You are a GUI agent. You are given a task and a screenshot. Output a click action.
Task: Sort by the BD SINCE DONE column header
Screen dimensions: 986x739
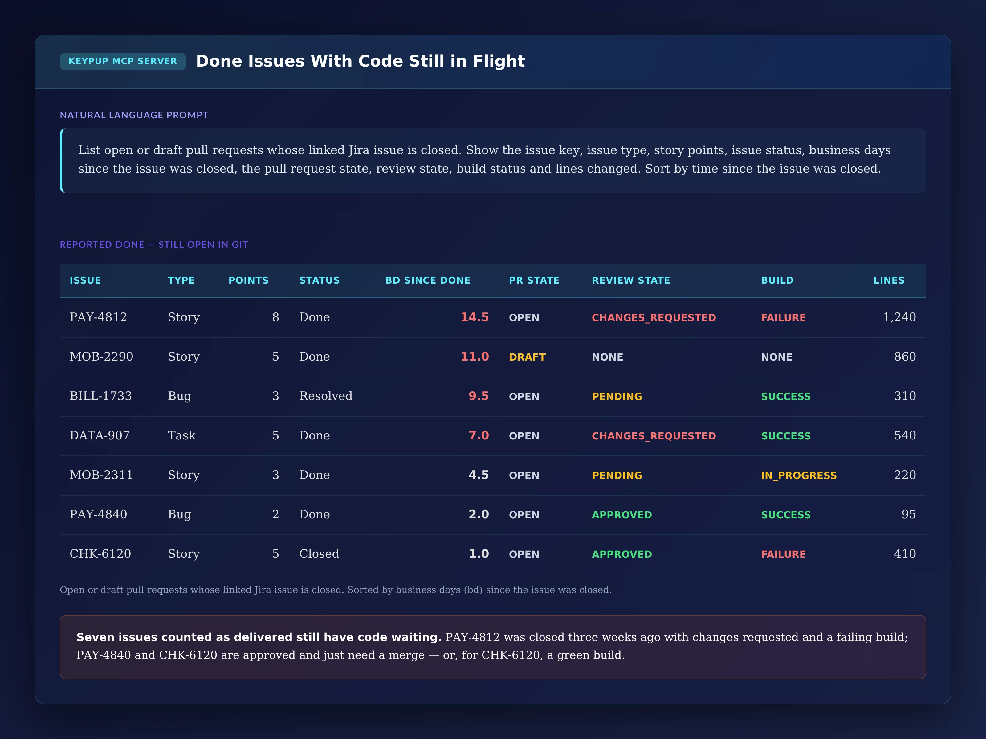427,280
